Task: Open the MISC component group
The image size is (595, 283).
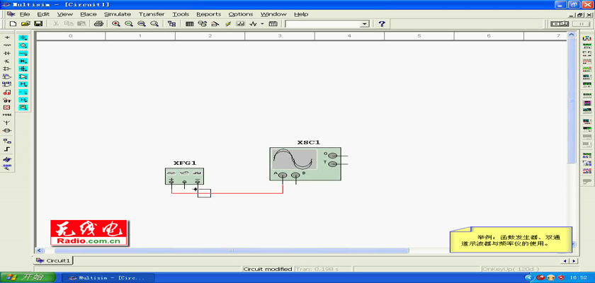Action: click(x=7, y=115)
